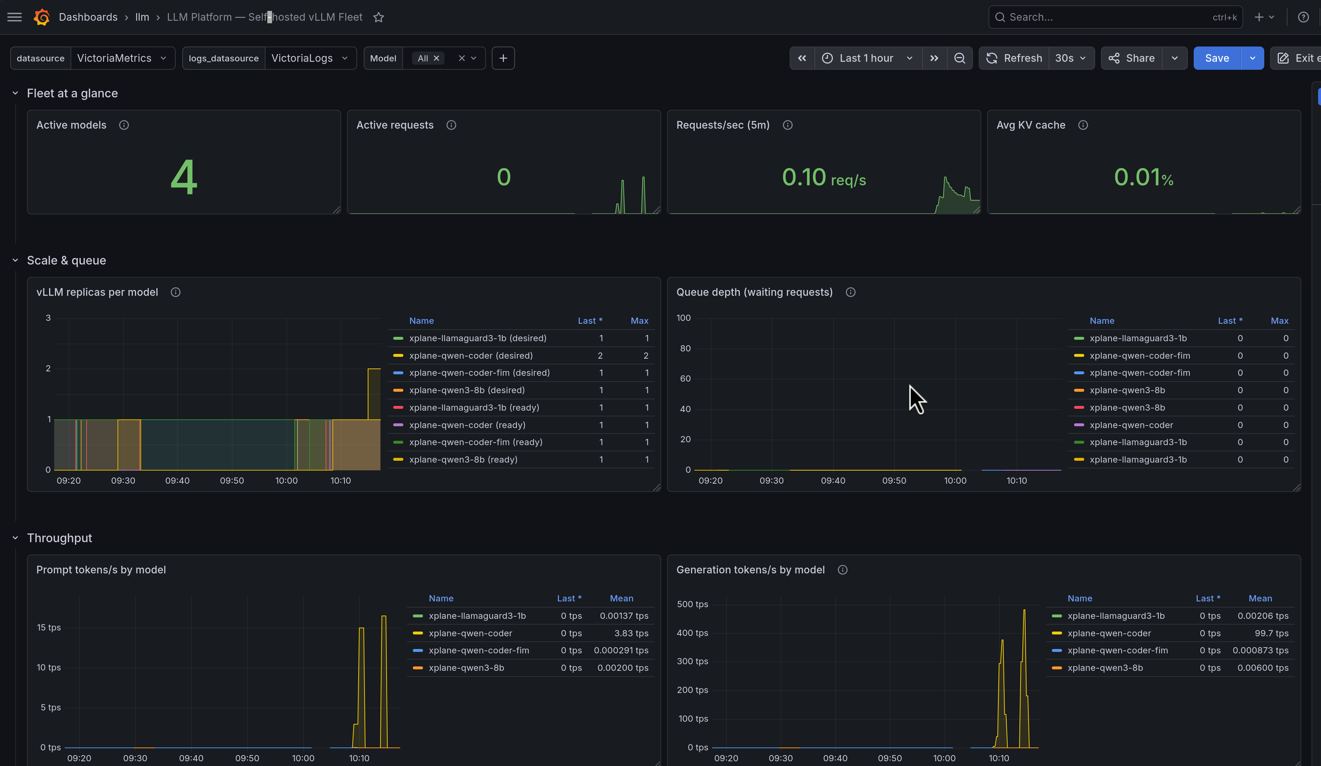
Task: Save the dashboard
Action: pos(1217,58)
